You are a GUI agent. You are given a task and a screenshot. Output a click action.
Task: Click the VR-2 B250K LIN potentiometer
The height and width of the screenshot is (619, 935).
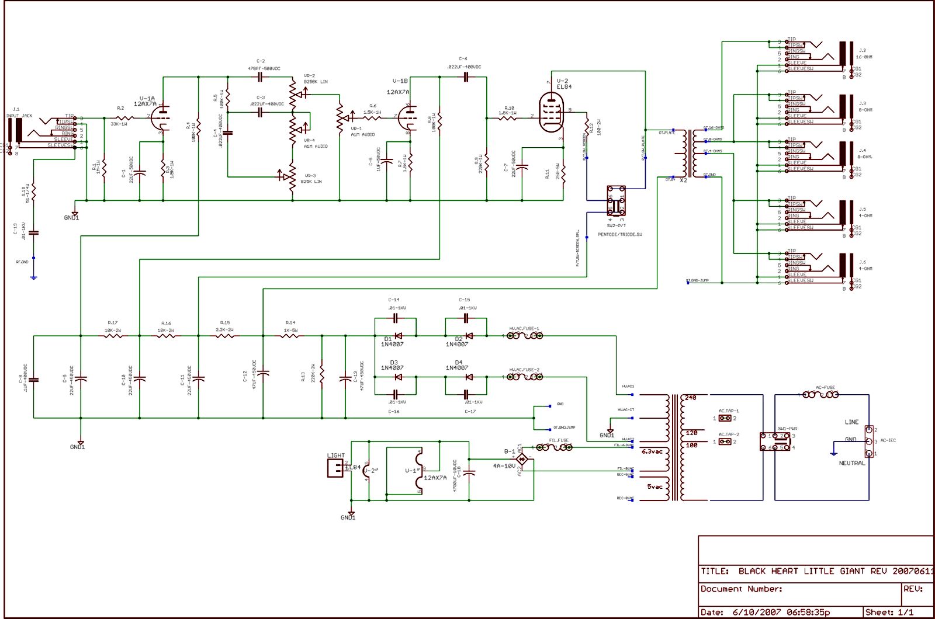[x=293, y=94]
